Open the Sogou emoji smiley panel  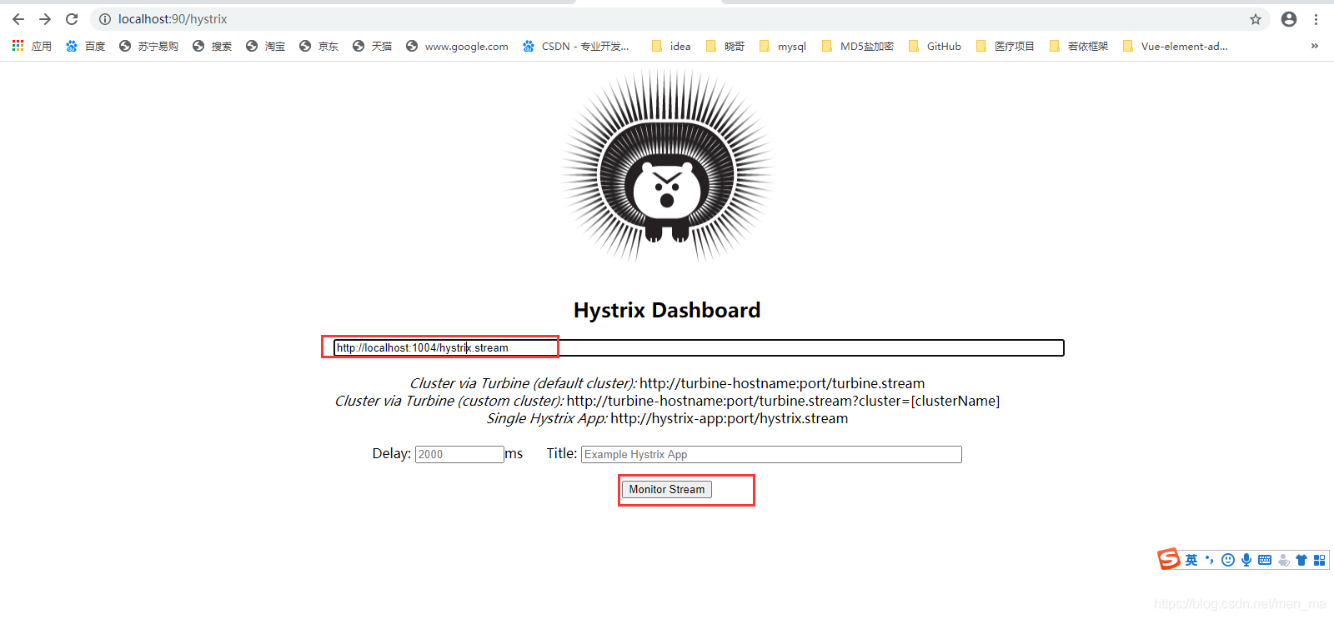click(x=1227, y=560)
